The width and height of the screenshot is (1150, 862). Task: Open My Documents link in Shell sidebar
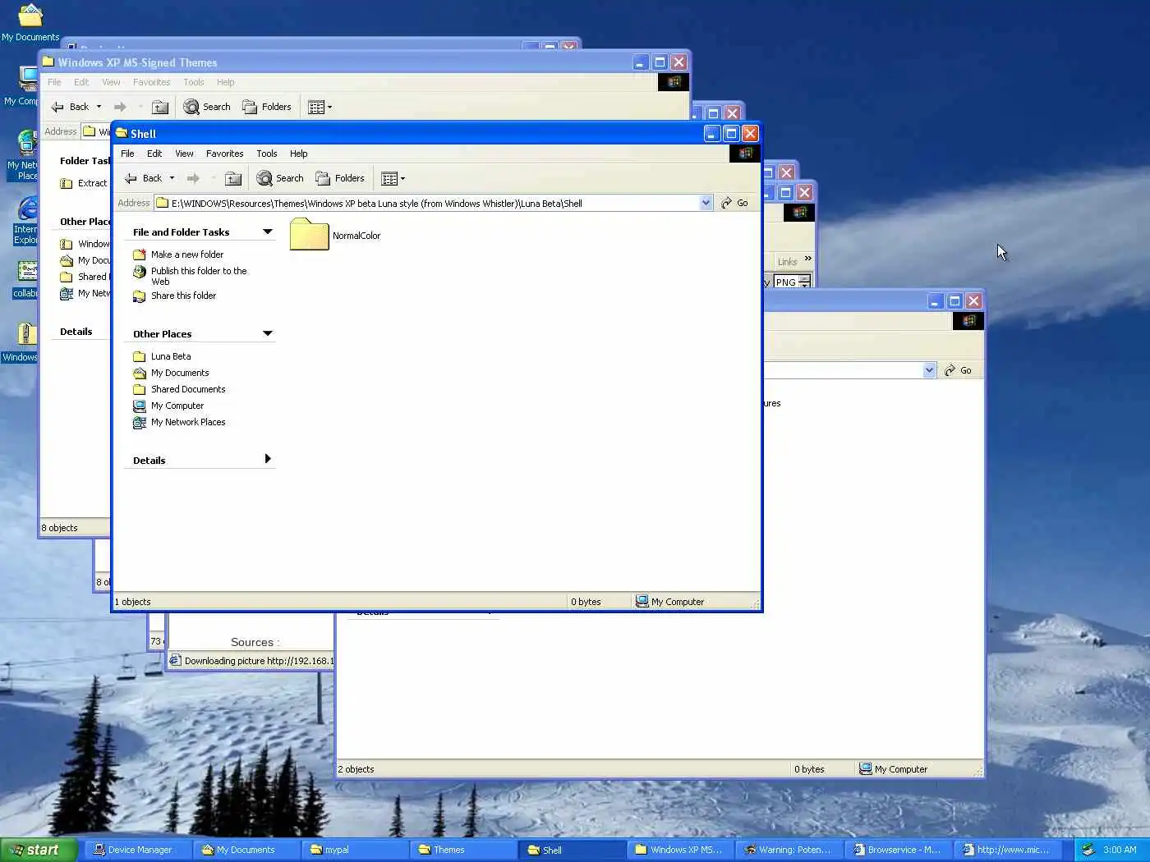[179, 373]
